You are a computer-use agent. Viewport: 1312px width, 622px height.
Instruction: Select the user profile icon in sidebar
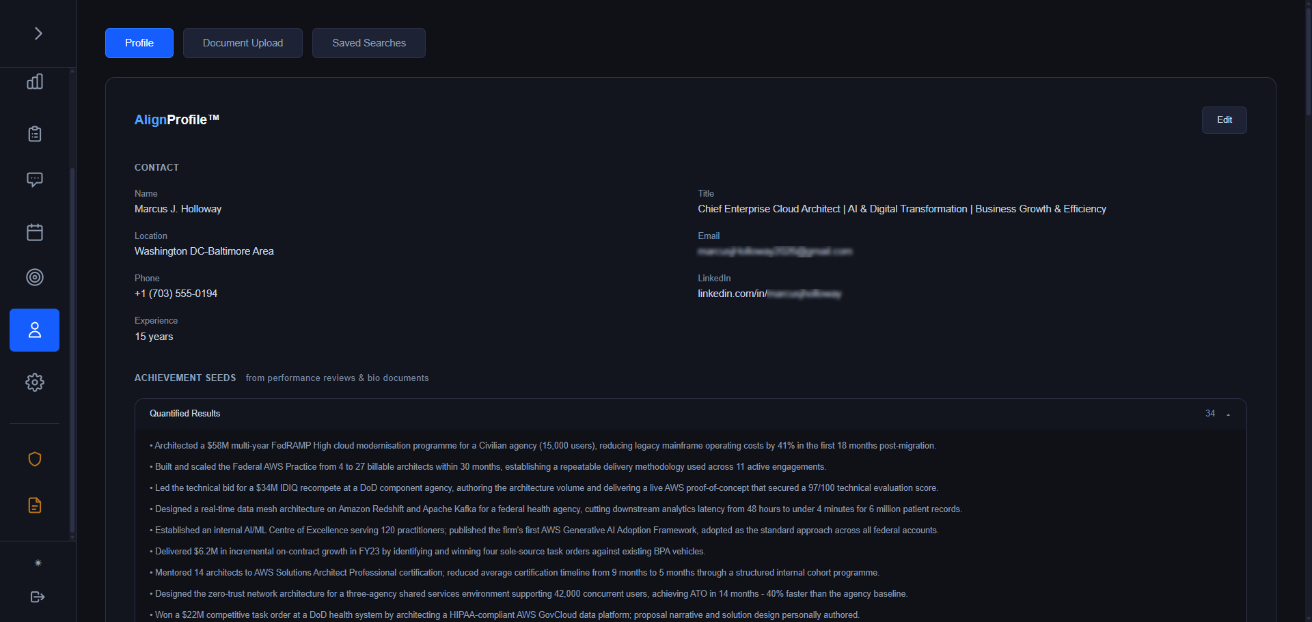point(34,330)
